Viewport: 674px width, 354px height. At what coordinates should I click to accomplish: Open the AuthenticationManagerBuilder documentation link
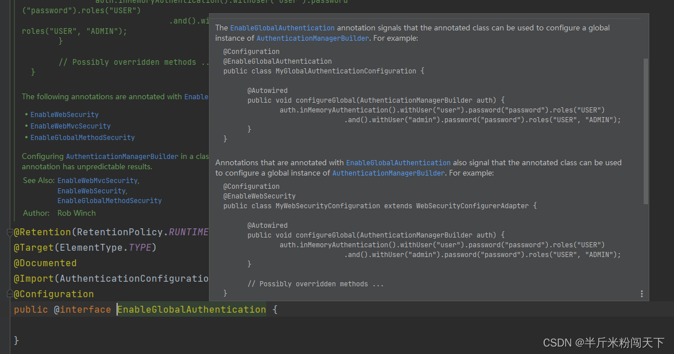coord(312,38)
